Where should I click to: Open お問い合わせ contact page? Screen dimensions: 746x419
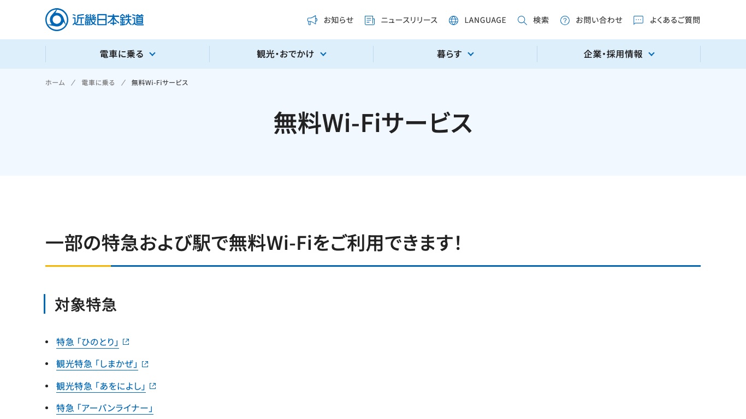tap(599, 20)
